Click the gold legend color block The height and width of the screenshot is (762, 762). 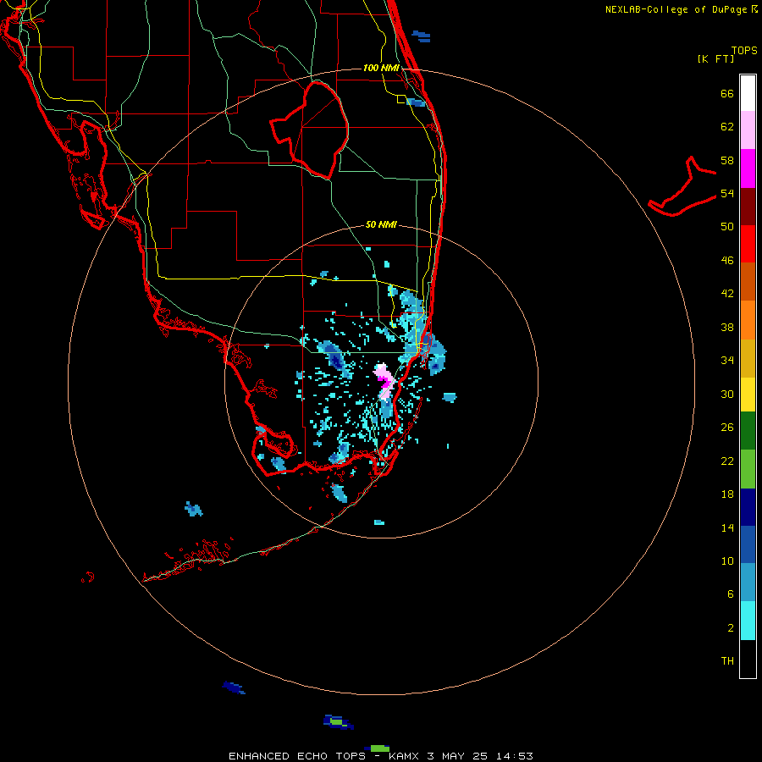748,358
